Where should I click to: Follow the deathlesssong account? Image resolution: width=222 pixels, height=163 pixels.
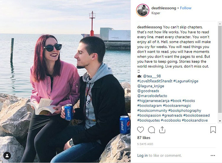(x=186, y=8)
